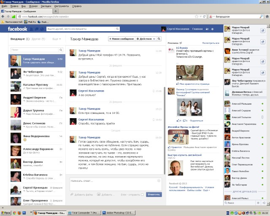Open search engine selector dropdown
This screenshot has width=270, height=216.
pos(212,16)
